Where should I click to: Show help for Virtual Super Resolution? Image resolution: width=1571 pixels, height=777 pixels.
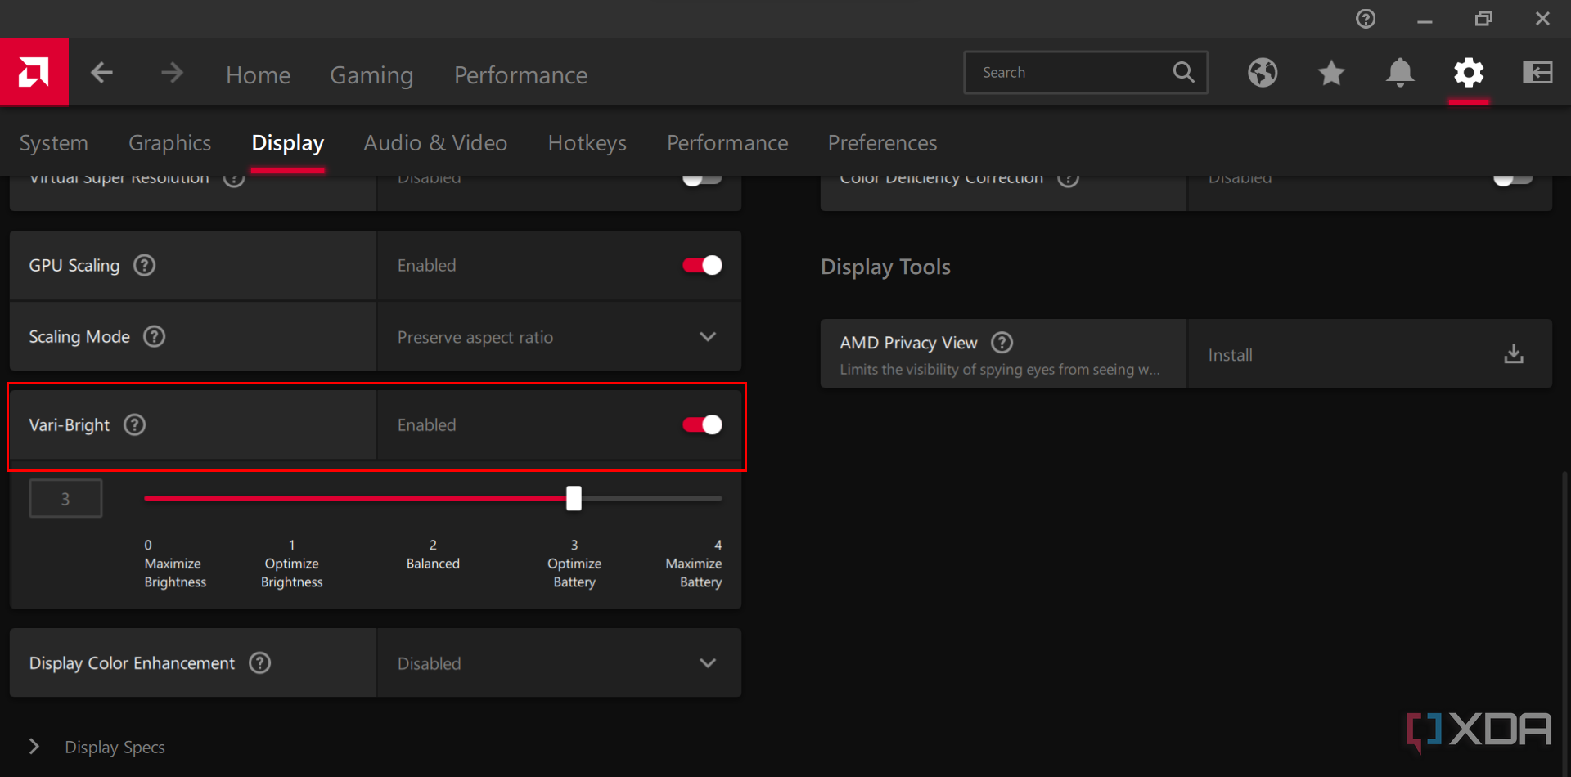(234, 178)
